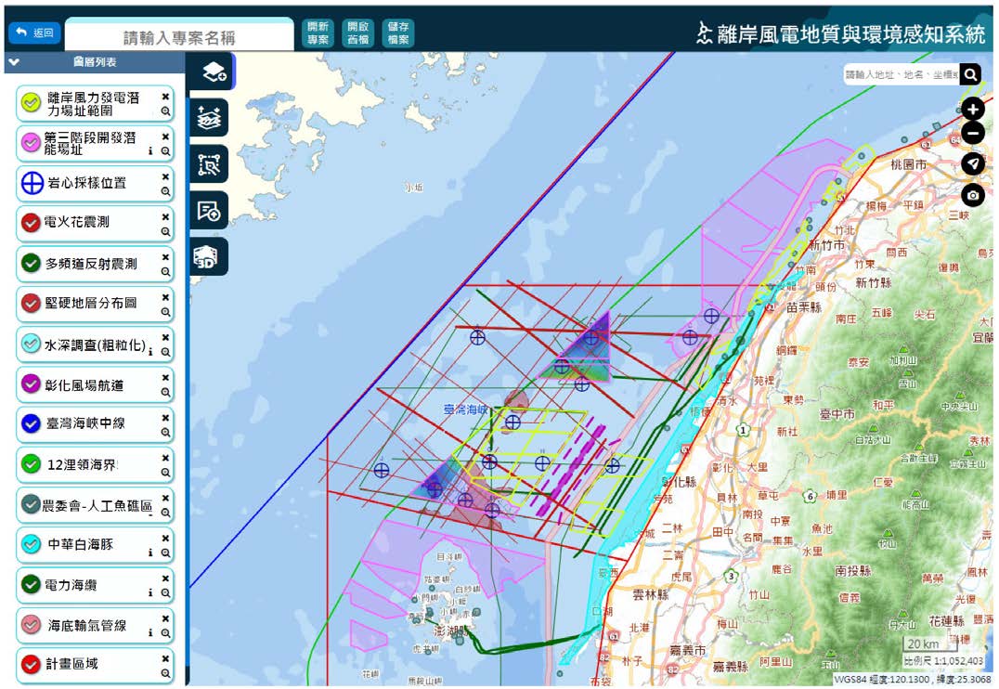
Task: Toggle the 臺灣海峽中線 layer checkbox
Action: pyautogui.click(x=31, y=423)
